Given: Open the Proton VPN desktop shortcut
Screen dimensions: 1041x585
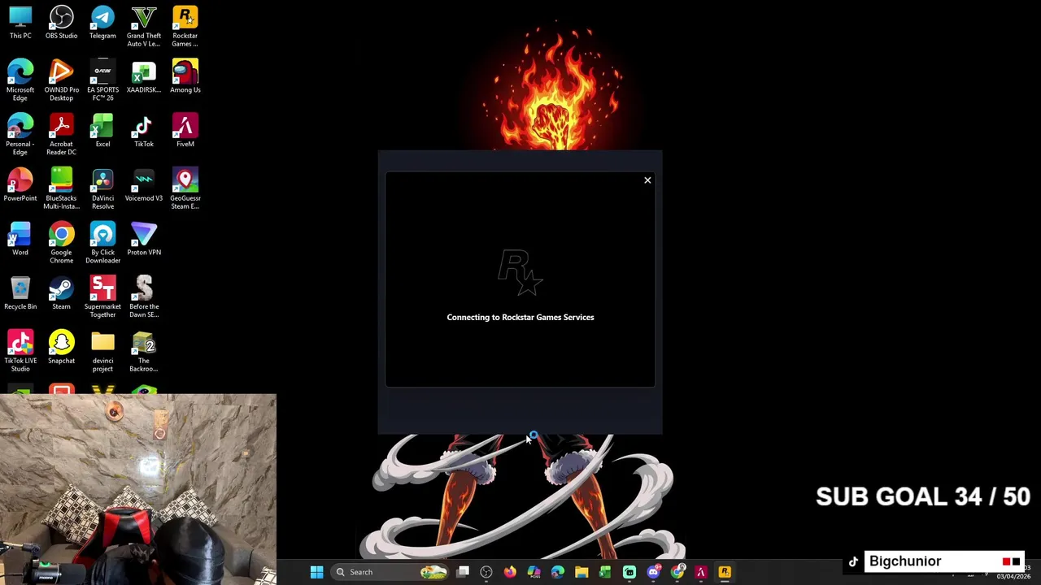Looking at the screenshot, I should (x=144, y=240).
